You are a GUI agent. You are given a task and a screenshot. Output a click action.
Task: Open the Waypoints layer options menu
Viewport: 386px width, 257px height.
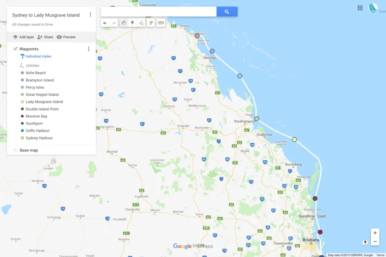point(89,49)
